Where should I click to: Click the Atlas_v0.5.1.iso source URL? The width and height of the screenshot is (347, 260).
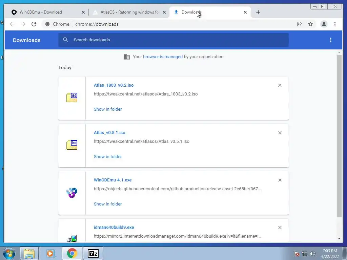point(141,142)
